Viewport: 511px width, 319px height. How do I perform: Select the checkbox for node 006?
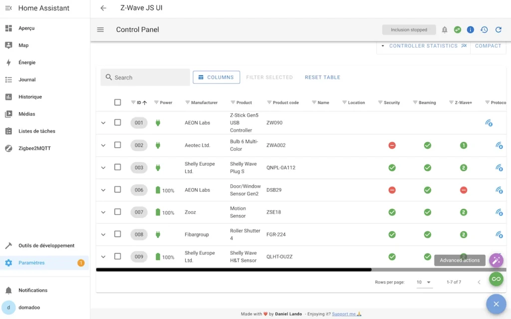click(118, 190)
